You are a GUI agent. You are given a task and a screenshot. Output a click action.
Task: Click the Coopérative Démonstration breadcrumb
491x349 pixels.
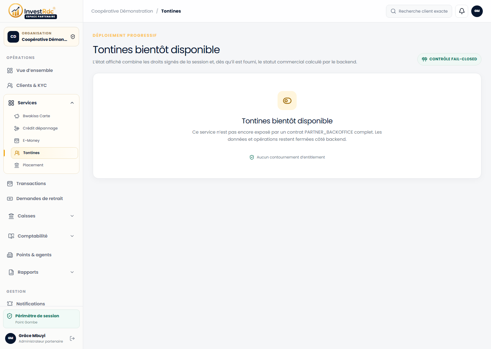click(122, 11)
